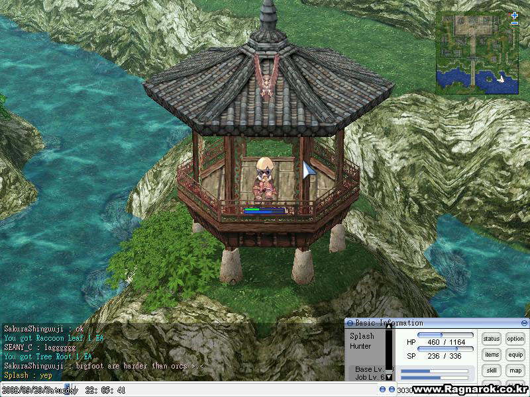Click the chat line 'SakuraShinguuji : ok'
Viewport: 530px width, 397px height.
coord(44,329)
